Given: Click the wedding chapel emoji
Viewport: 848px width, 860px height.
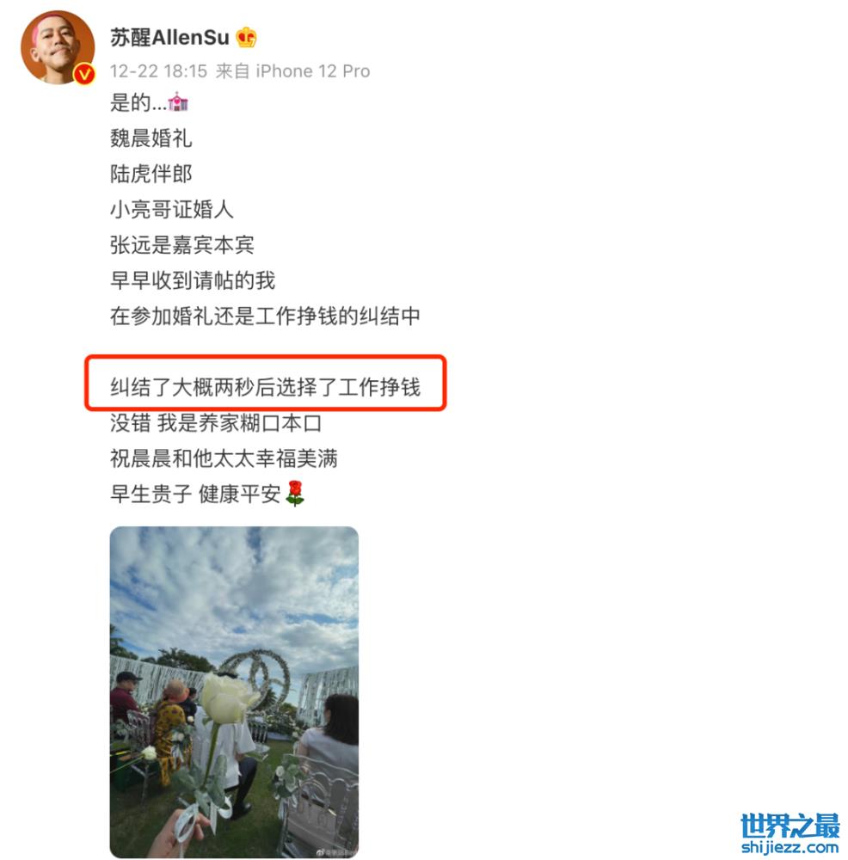Looking at the screenshot, I should (x=178, y=102).
